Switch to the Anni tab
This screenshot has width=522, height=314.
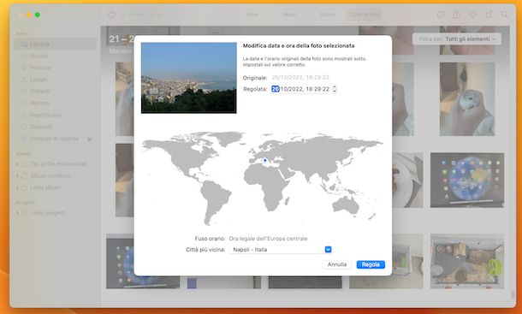(252, 15)
